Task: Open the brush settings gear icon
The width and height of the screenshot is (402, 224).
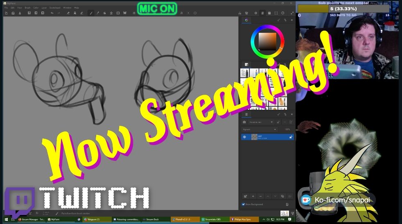Action: [x=255, y=13]
